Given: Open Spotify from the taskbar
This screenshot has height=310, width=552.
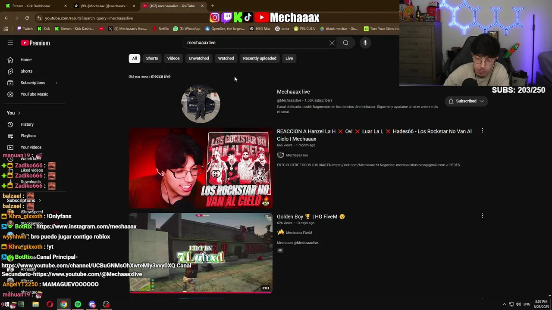Looking at the screenshot, I should pyautogui.click(x=78, y=304).
